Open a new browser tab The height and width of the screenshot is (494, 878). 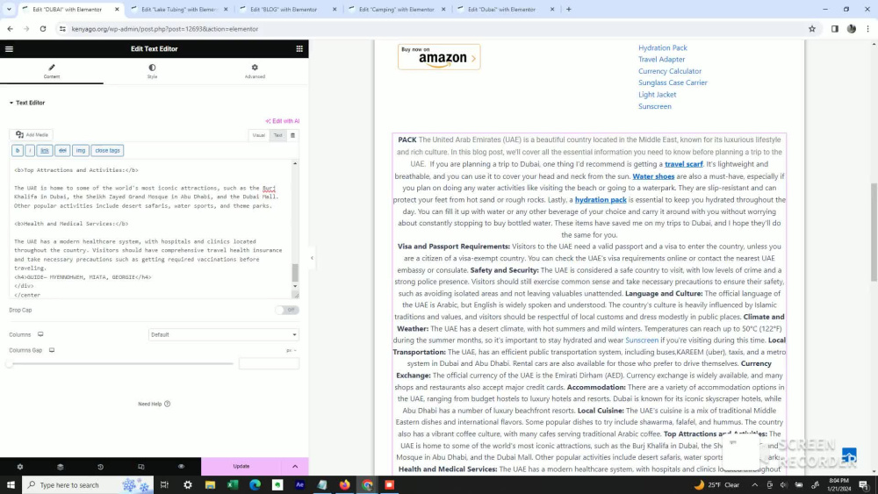pyautogui.click(x=569, y=10)
